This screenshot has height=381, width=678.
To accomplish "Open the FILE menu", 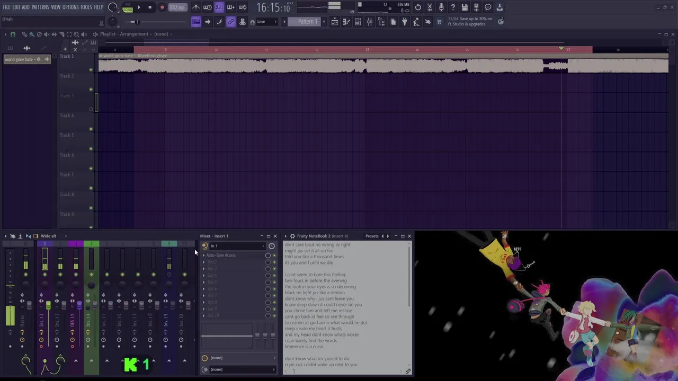I will click(6, 7).
